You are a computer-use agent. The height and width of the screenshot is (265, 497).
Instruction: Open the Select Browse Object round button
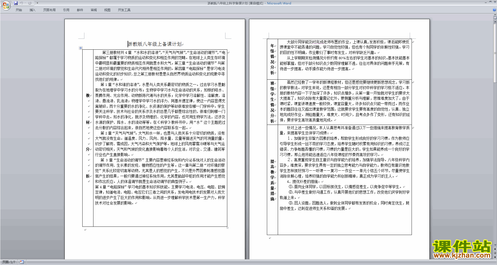click(495, 253)
